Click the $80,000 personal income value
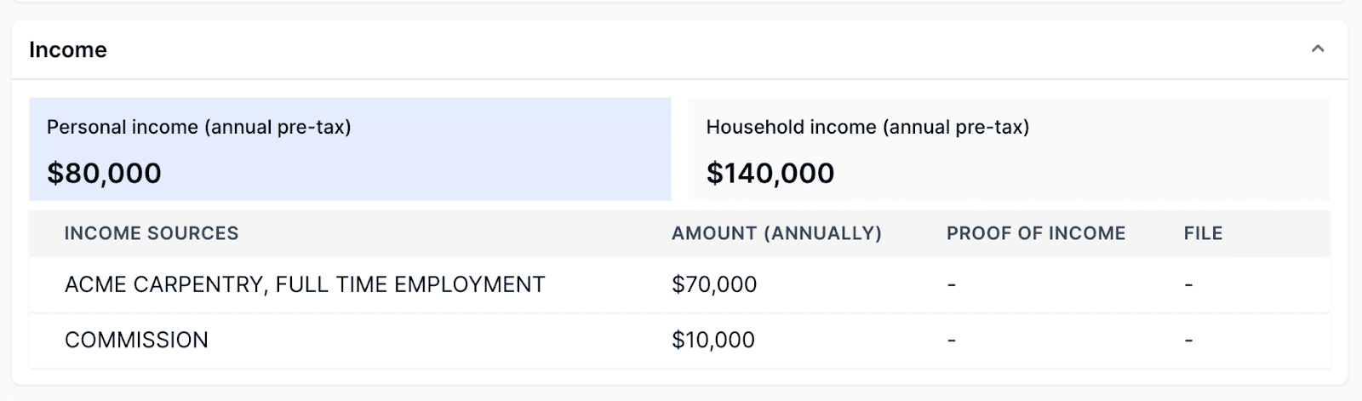The image size is (1362, 401). (104, 174)
